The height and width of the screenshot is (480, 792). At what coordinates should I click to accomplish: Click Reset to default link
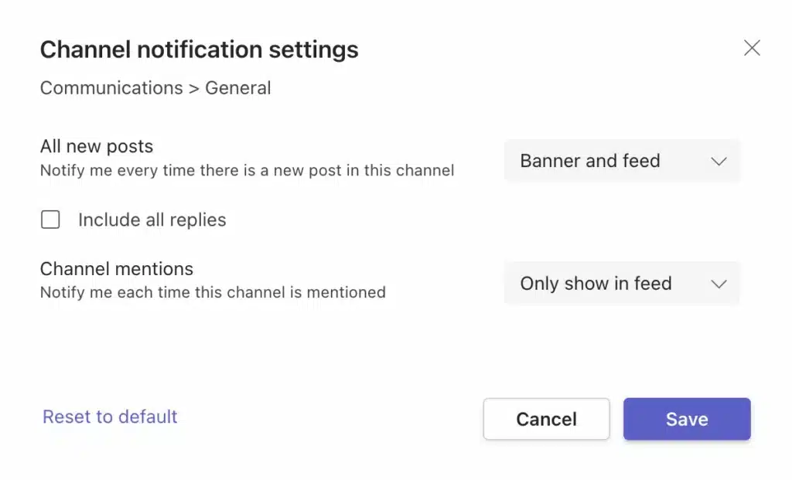pos(110,417)
